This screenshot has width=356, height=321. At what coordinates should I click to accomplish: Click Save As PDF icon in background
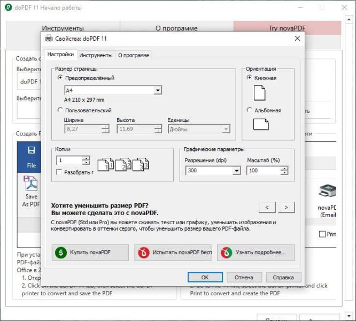[30, 184]
